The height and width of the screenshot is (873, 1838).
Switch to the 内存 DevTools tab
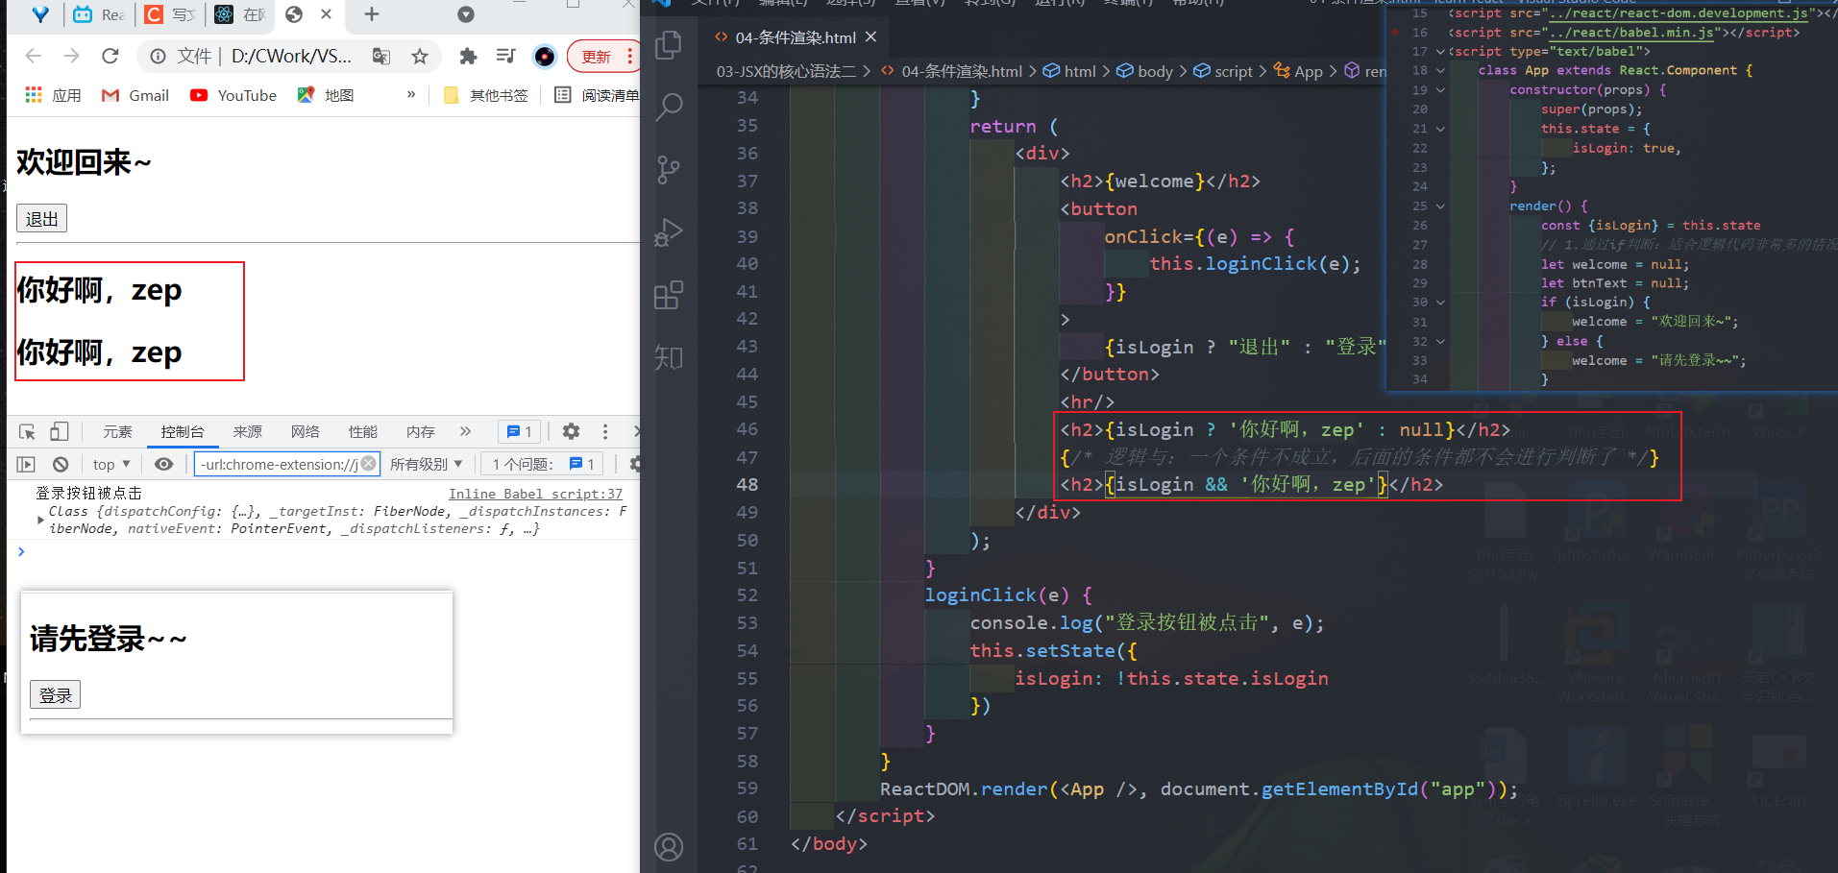(421, 432)
